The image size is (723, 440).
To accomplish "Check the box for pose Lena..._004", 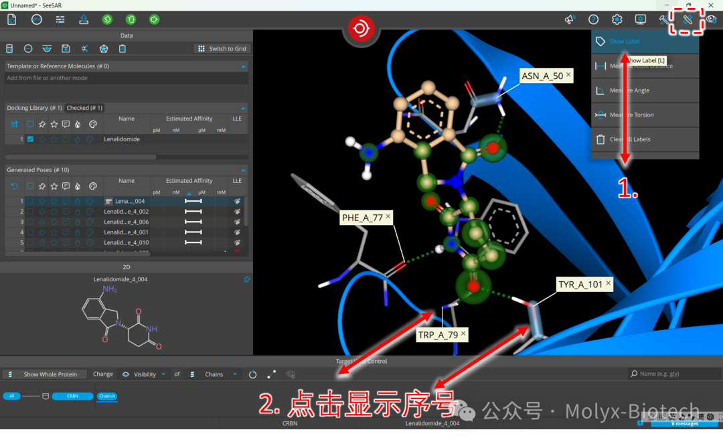I will [x=30, y=201].
